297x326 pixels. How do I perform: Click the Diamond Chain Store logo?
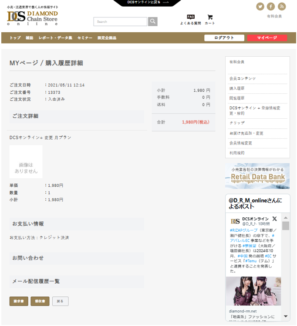(33, 17)
